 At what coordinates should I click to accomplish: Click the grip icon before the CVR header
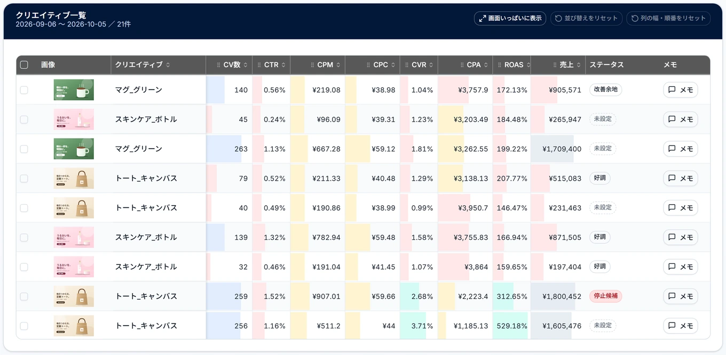click(406, 65)
